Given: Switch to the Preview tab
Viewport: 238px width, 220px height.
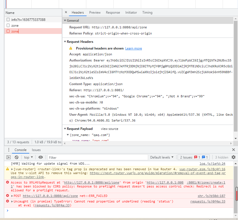Looking at the screenshot, I should pos(95,12).
